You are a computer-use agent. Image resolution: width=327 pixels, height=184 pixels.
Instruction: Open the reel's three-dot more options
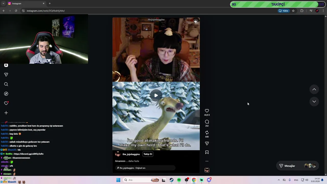tap(207, 161)
